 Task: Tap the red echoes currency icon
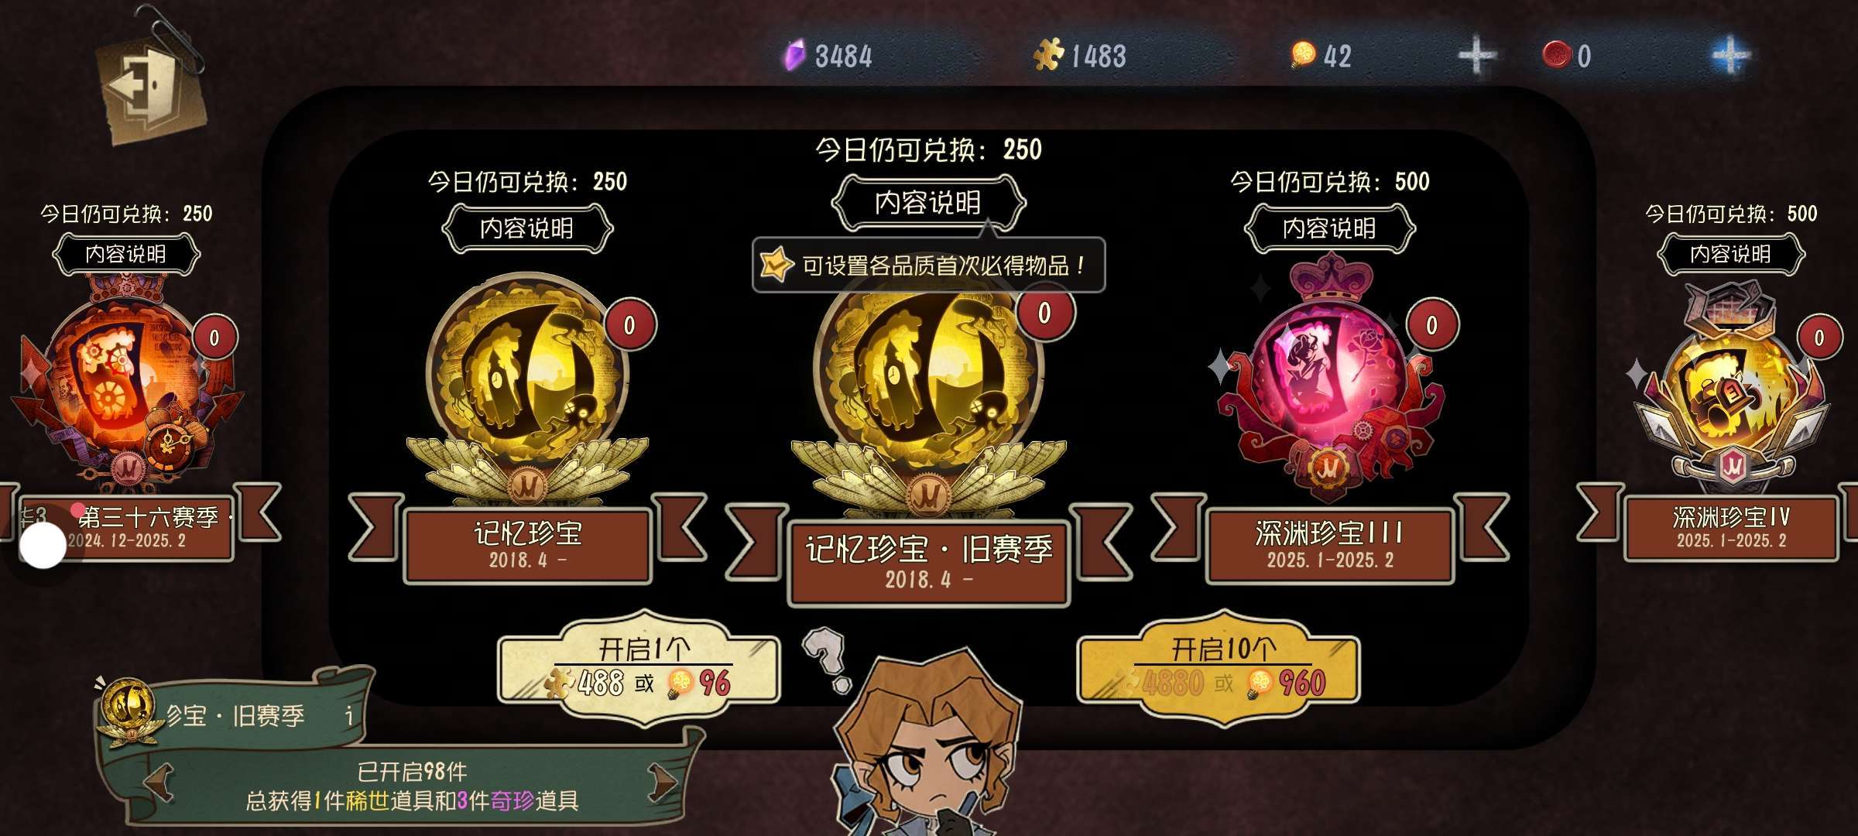click(1556, 54)
